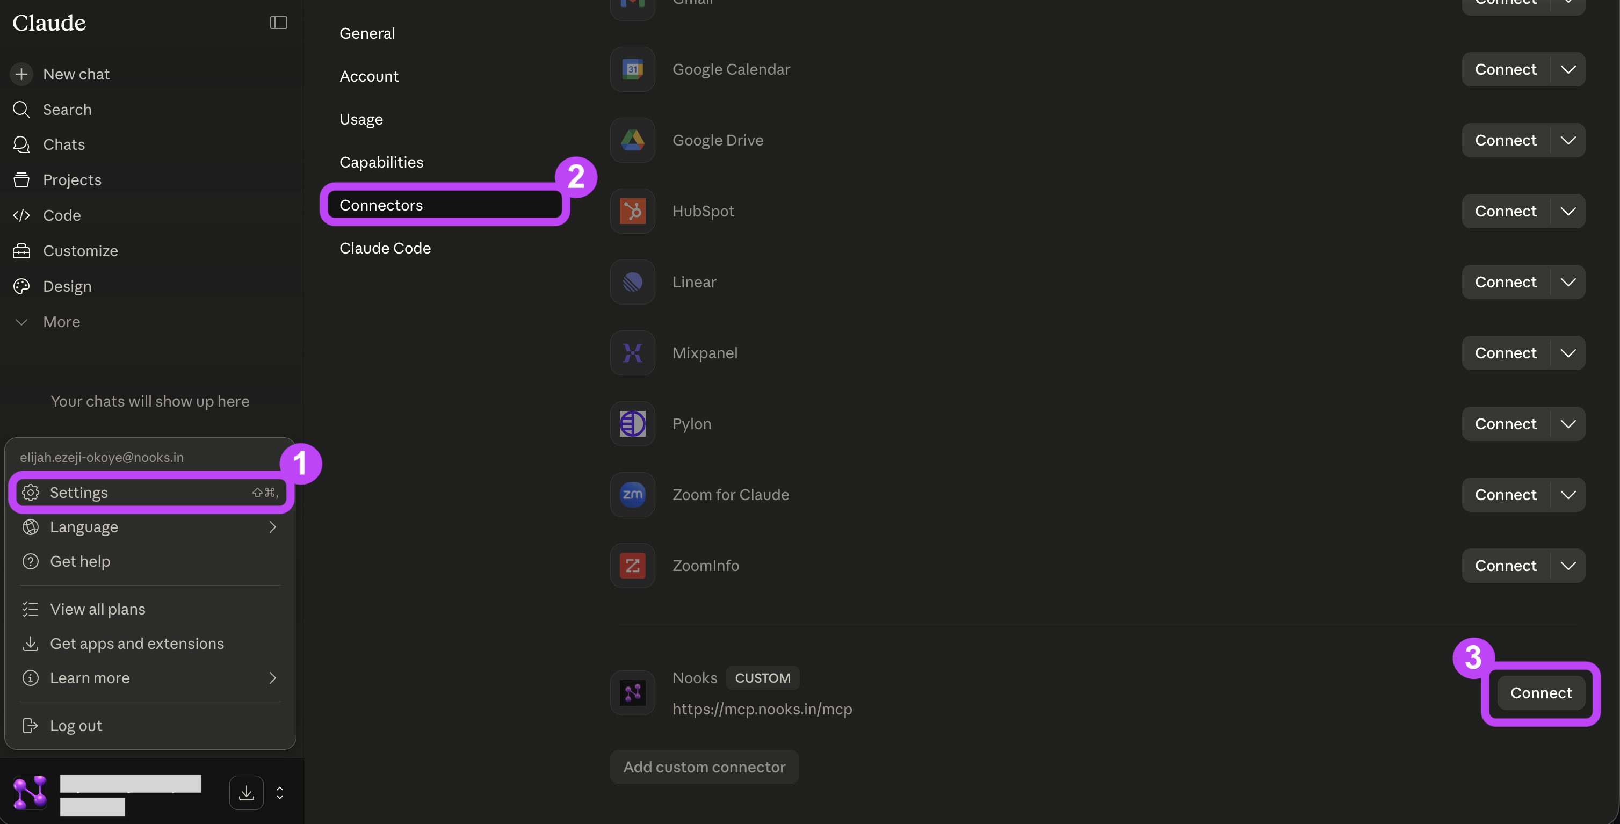
Task: Connect ZoomInfo
Action: 1506,566
